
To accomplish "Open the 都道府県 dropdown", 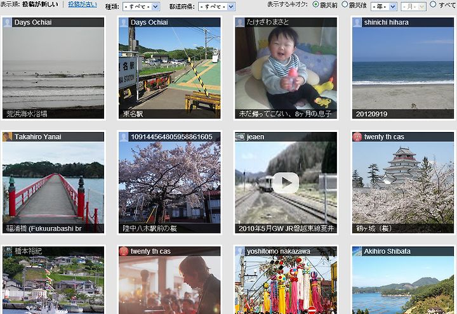I will click(216, 6).
